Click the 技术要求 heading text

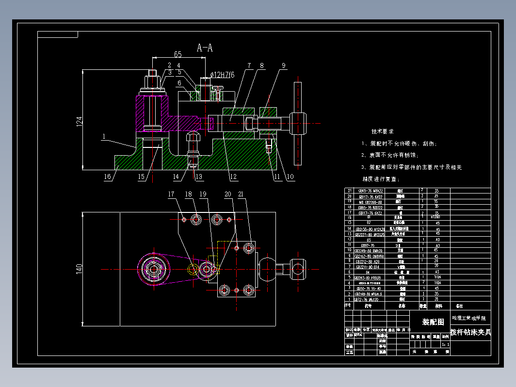(x=382, y=131)
